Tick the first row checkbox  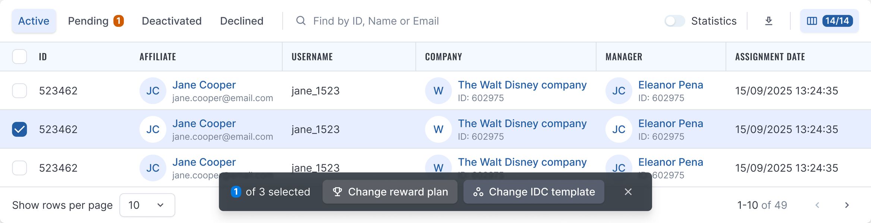19,91
